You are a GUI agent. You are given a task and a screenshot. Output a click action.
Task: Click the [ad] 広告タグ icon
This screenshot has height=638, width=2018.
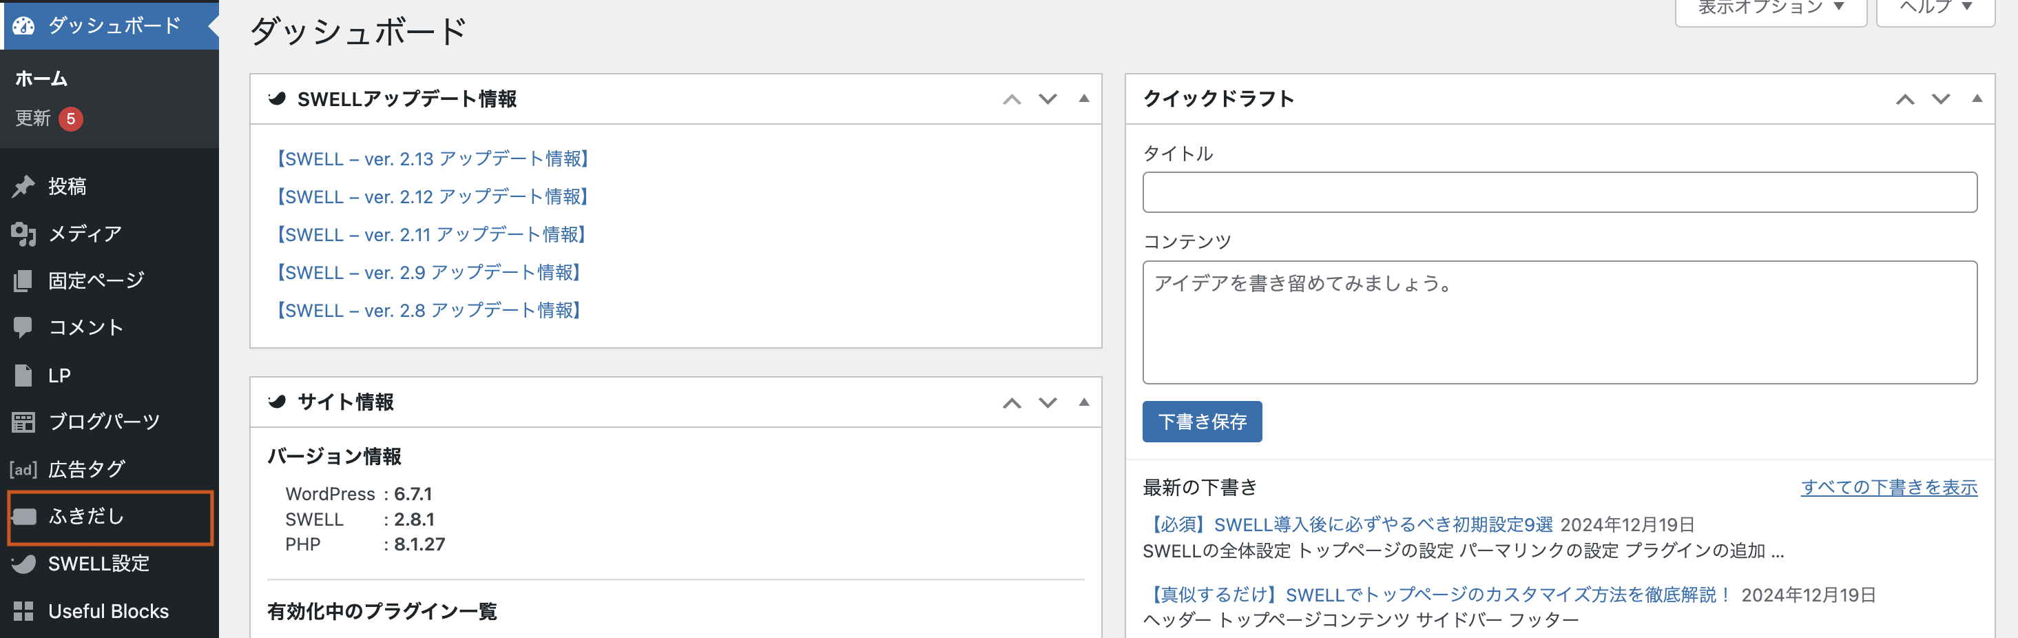(x=23, y=469)
